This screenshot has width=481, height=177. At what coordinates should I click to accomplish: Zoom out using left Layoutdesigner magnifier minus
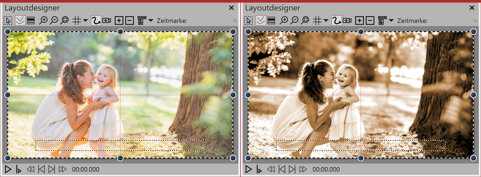coord(54,20)
